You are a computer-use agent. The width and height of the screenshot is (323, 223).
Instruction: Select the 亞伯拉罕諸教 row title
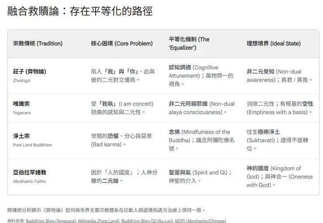29,172
